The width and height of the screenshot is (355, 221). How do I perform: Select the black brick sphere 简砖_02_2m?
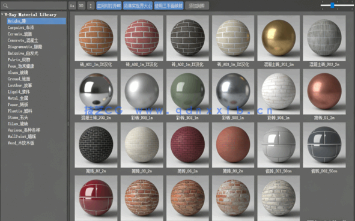(96, 145)
